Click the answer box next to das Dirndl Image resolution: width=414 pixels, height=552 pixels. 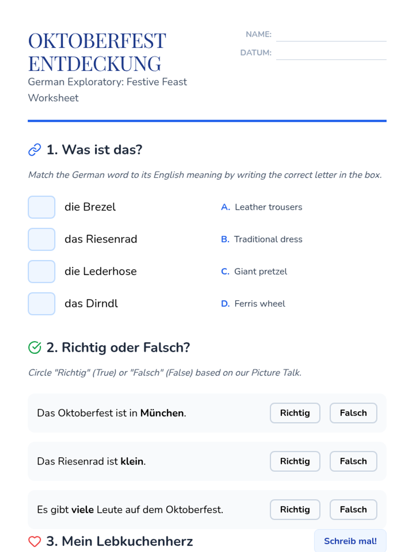41,304
